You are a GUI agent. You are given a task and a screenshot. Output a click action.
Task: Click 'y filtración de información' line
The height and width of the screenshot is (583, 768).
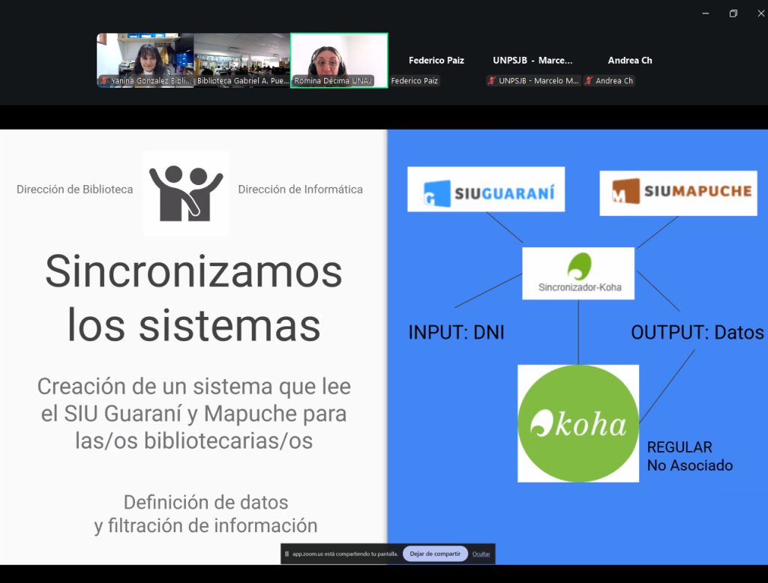tap(205, 526)
